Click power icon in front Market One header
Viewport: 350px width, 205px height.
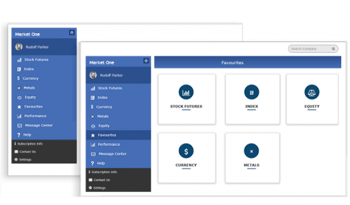[x=146, y=61]
